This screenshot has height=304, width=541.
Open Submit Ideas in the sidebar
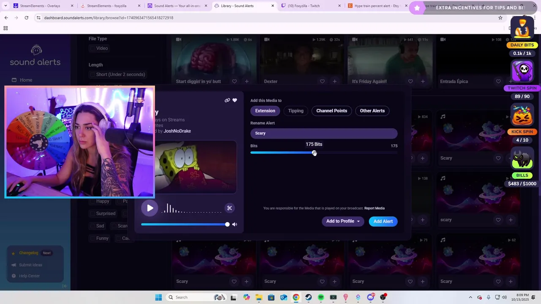coord(30,265)
